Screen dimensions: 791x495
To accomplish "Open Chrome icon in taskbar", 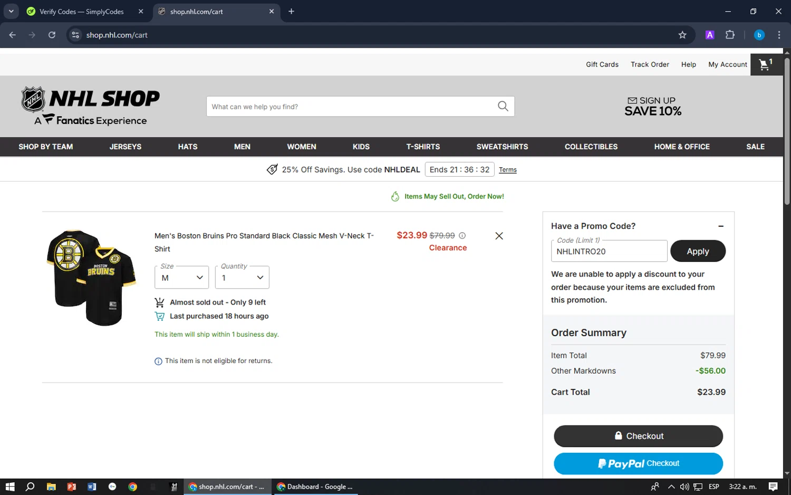I will 133,487.
